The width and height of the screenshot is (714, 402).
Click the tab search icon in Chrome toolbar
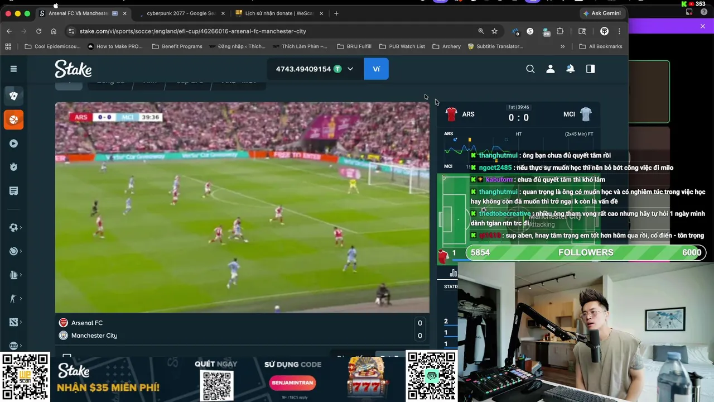click(x=582, y=31)
